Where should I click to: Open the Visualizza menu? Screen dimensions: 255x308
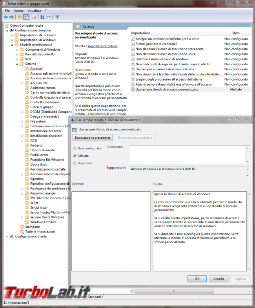pyautogui.click(x=34, y=11)
